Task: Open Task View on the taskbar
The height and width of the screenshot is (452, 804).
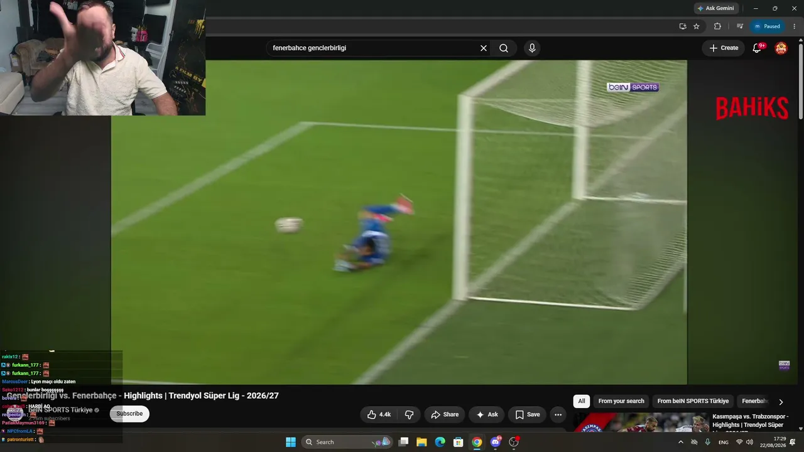Action: point(404,442)
